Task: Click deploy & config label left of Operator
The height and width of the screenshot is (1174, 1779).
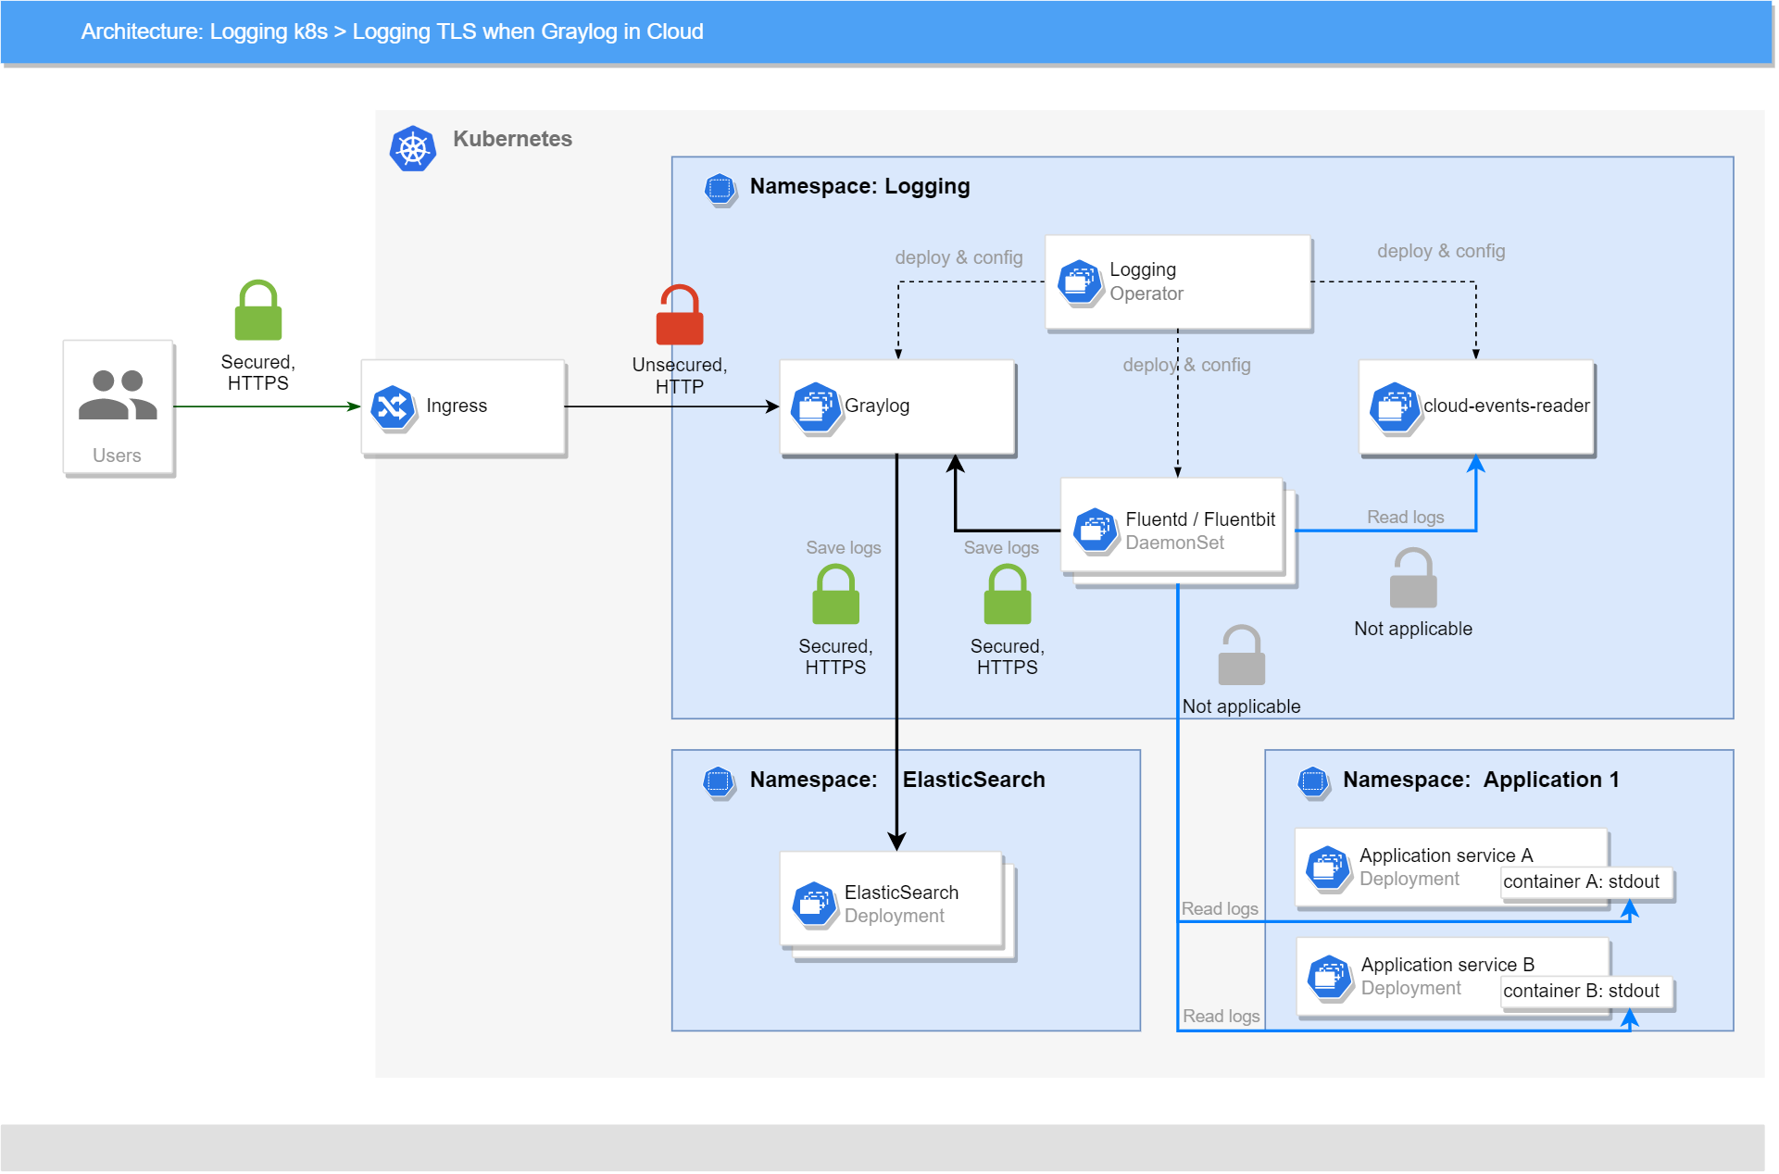Action: click(958, 257)
